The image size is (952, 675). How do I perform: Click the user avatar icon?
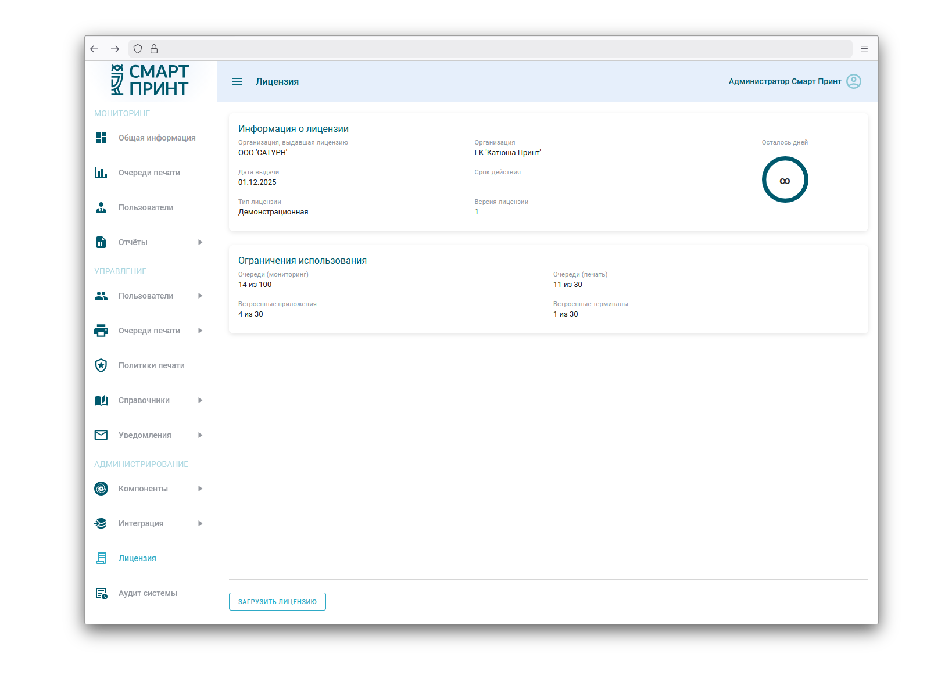pos(854,81)
